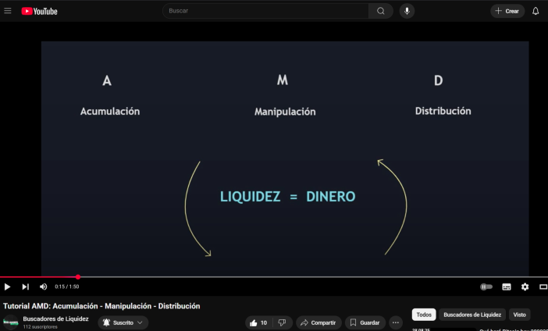
Task: Click the video title Tutorial AMD
Action: [x=101, y=306]
